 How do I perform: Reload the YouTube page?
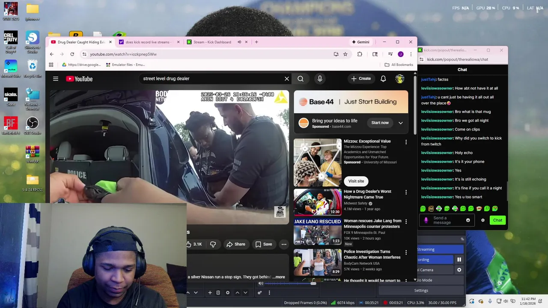72,54
